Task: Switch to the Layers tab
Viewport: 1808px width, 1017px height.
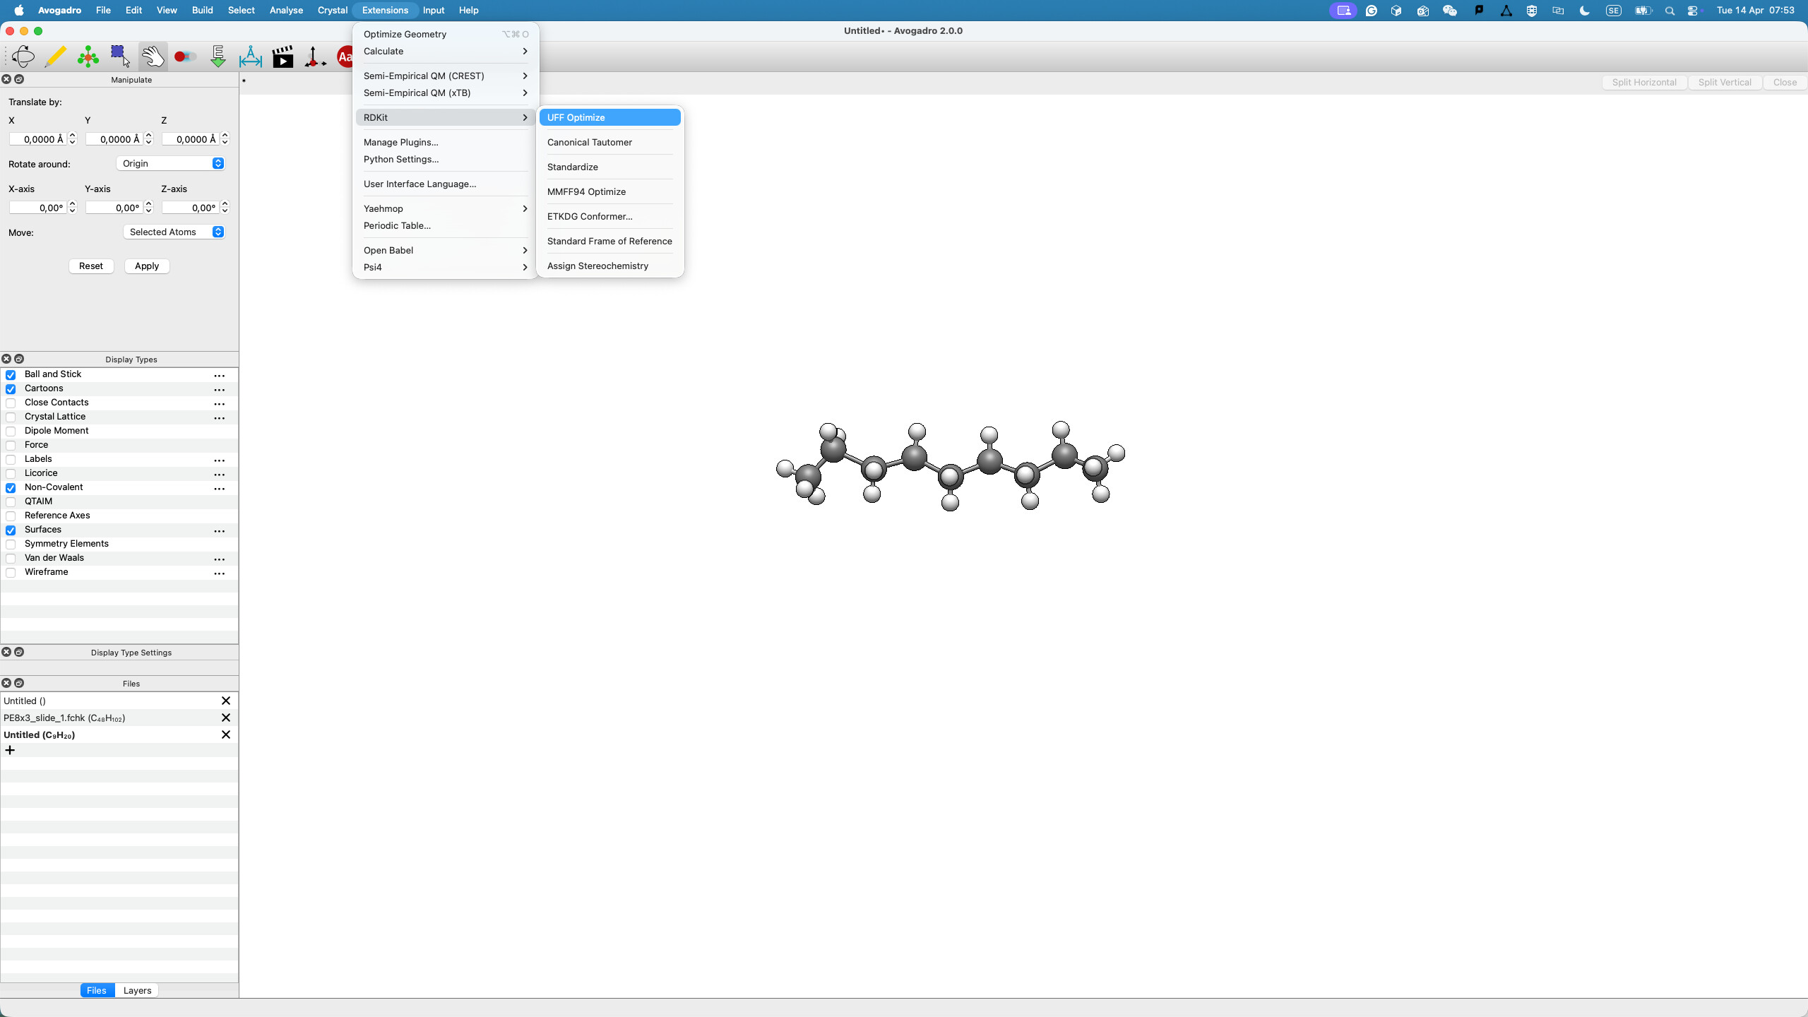Action: [137, 990]
